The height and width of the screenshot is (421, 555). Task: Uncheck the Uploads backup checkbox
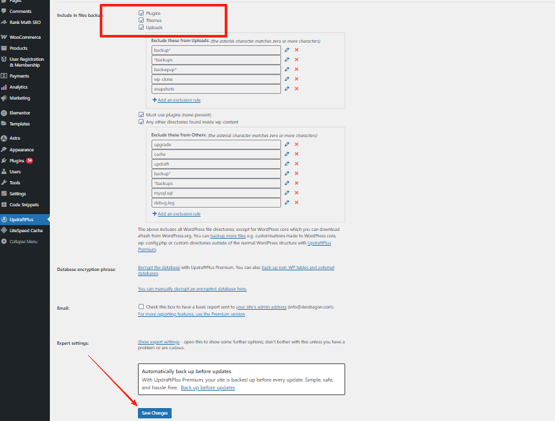(141, 27)
